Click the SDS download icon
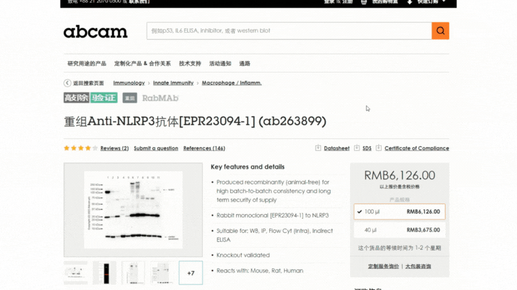This screenshot has width=517, height=290. (357, 148)
